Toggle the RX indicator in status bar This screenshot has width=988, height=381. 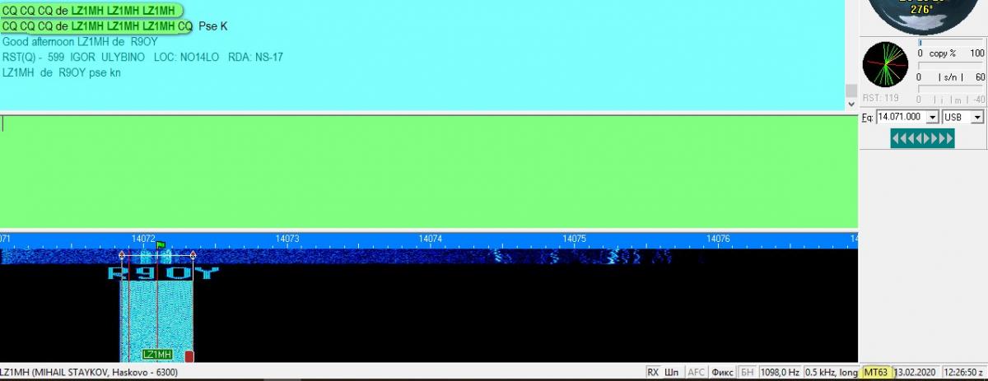(x=653, y=373)
